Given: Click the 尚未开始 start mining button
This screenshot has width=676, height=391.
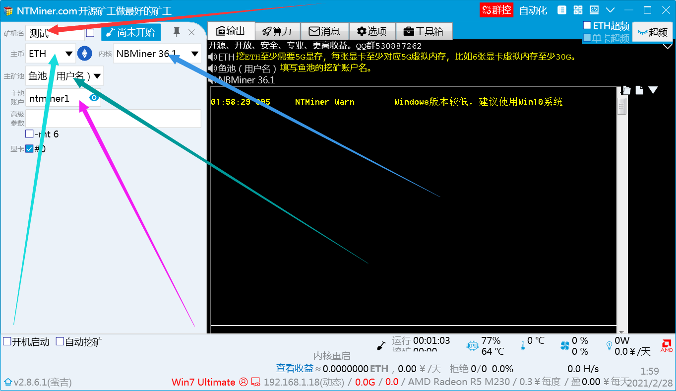Looking at the screenshot, I should (x=131, y=33).
